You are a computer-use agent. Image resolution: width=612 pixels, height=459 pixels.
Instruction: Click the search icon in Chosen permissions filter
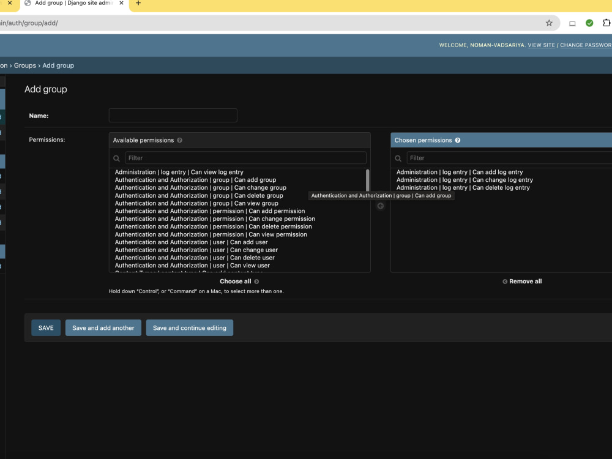(x=398, y=159)
